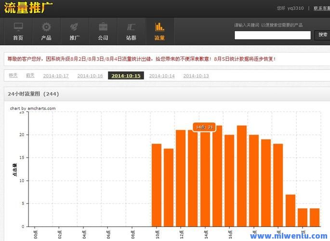The width and height of the screenshot is (330, 241).
Task: Focus the product keyword search field
Action: (273, 35)
